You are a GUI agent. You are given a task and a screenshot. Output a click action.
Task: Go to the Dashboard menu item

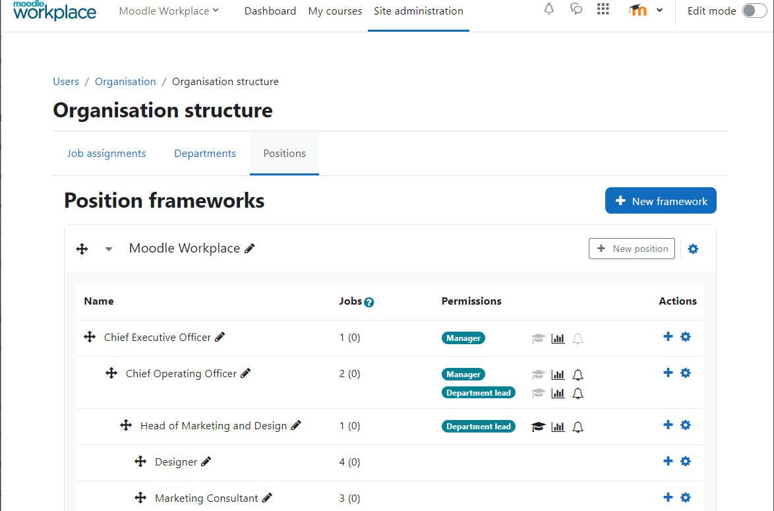[x=270, y=11]
